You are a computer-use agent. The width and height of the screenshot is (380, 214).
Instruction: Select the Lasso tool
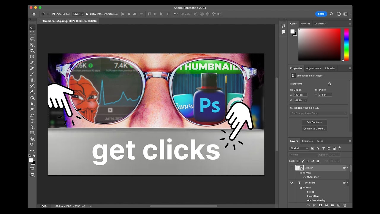tap(32, 39)
